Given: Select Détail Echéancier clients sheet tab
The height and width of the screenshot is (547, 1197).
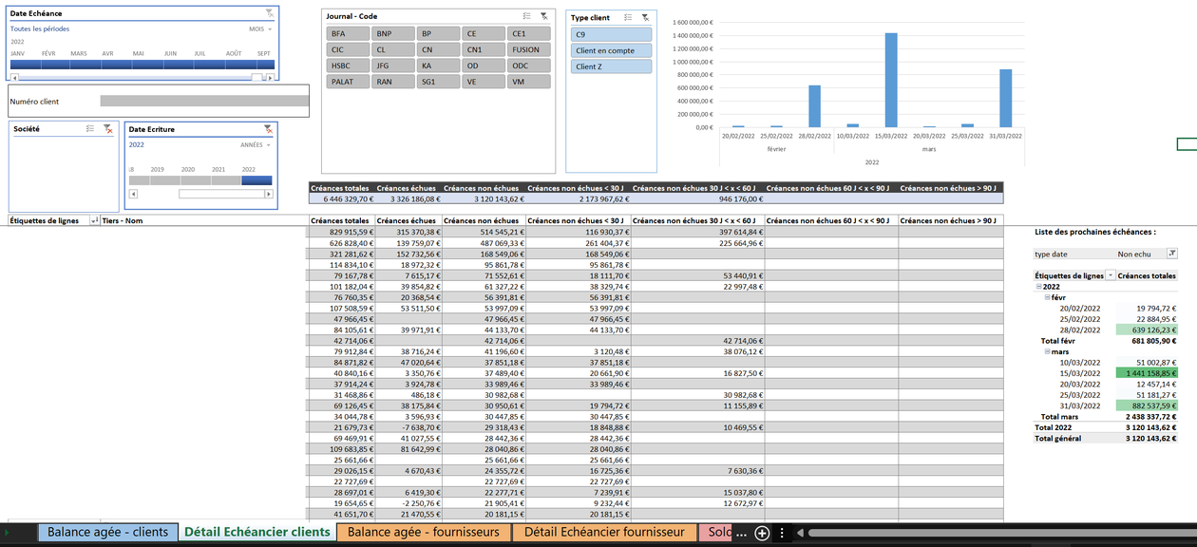Looking at the screenshot, I should [256, 533].
